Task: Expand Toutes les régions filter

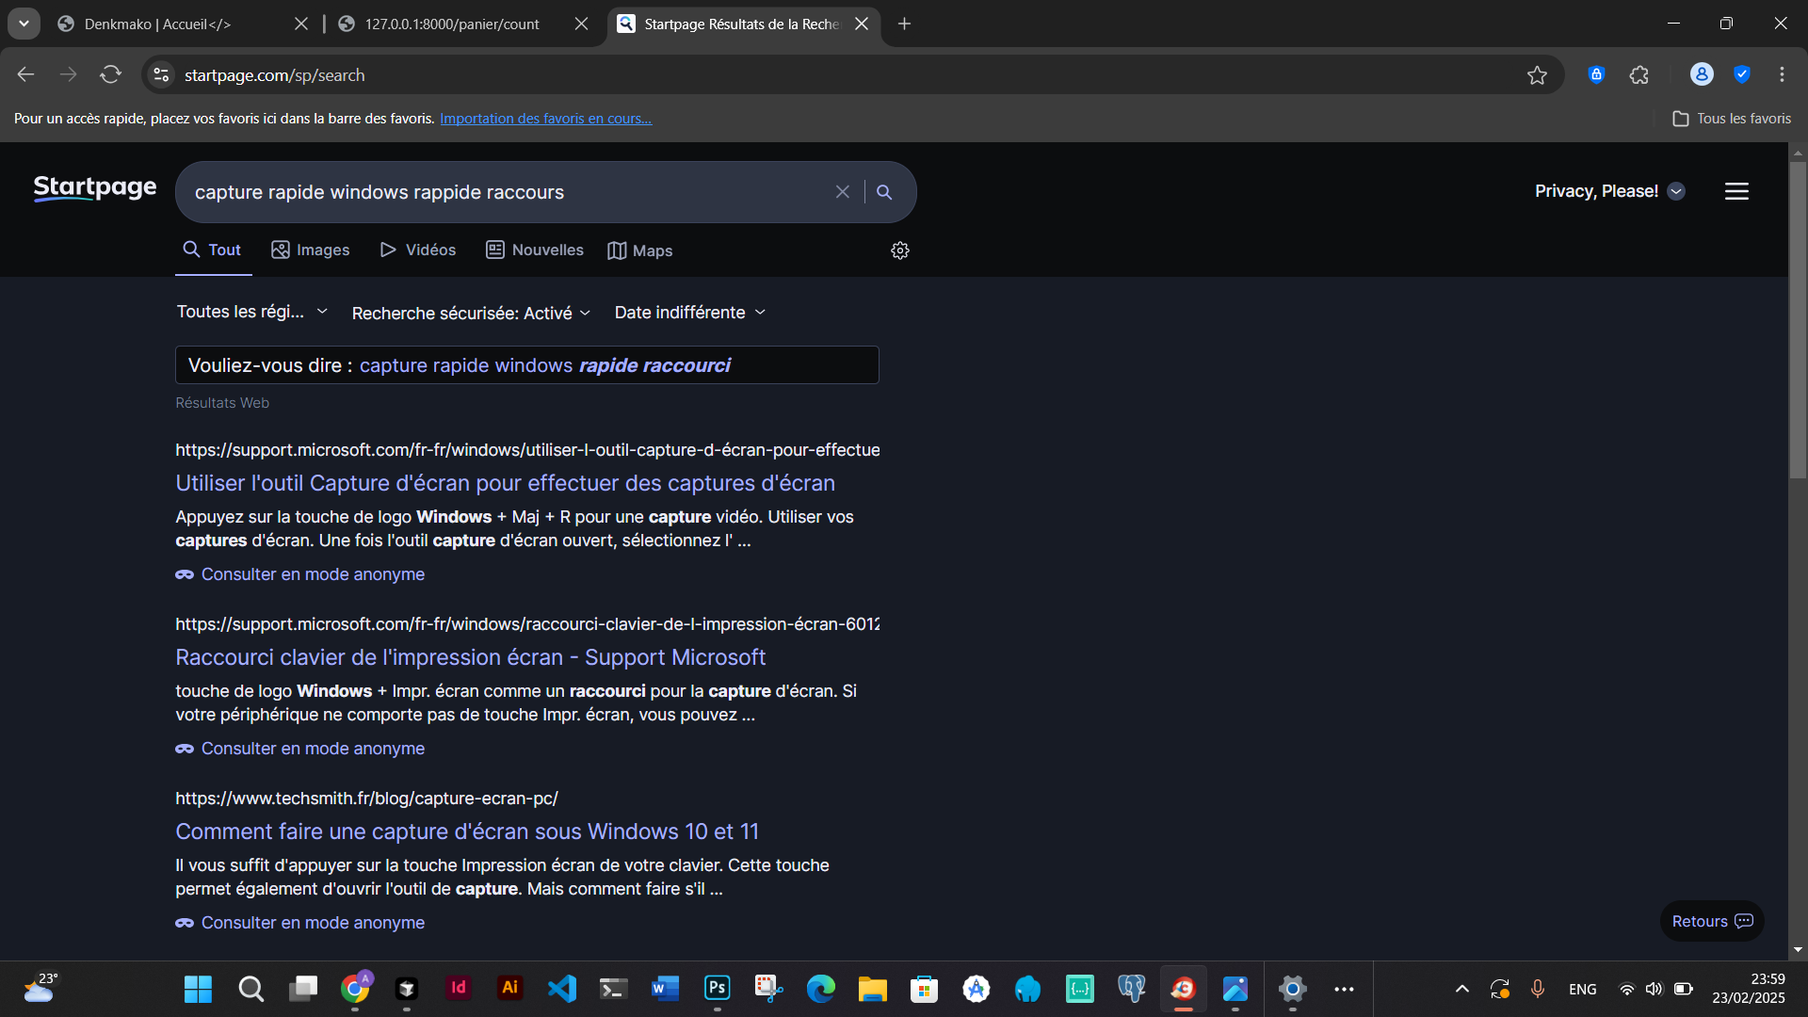Action: pyautogui.click(x=252, y=312)
